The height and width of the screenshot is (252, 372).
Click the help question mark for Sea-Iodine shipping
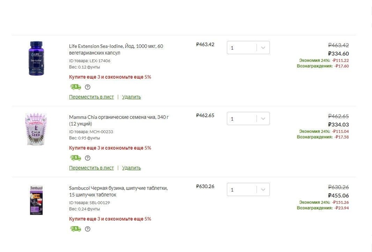click(x=87, y=87)
